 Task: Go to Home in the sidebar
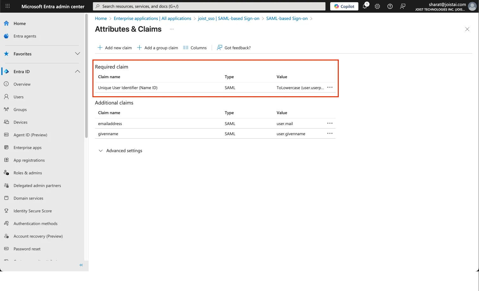[20, 23]
